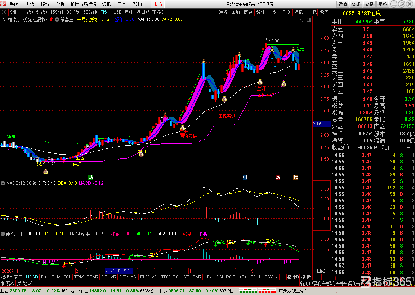Click the 资讯 button in title bar
The image size is (415, 295).
pyautogui.click(x=356, y=4)
